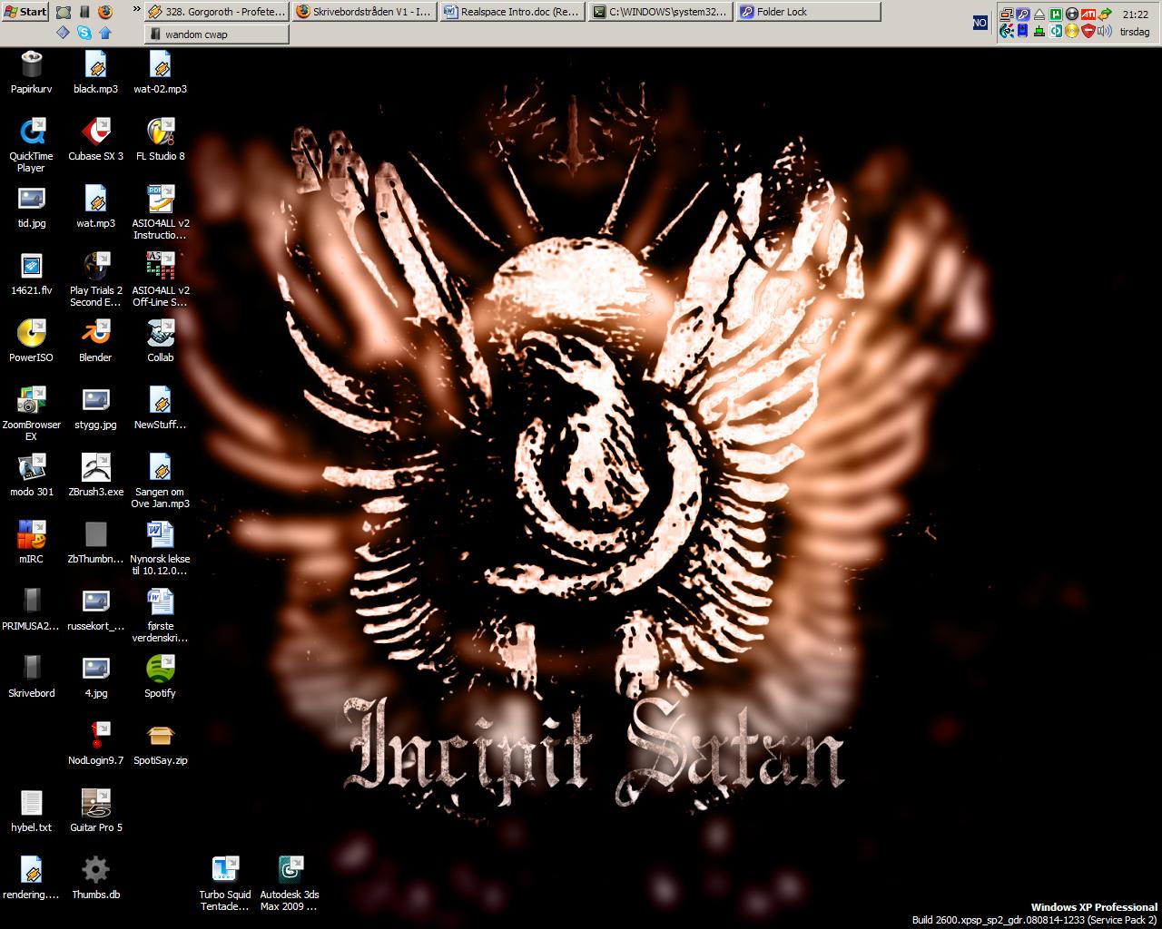Switch to the Folder Lock taskbar window
This screenshot has width=1162, height=929.
807,12
